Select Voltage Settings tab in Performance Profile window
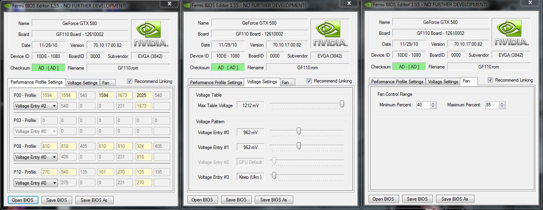 tap(82, 83)
